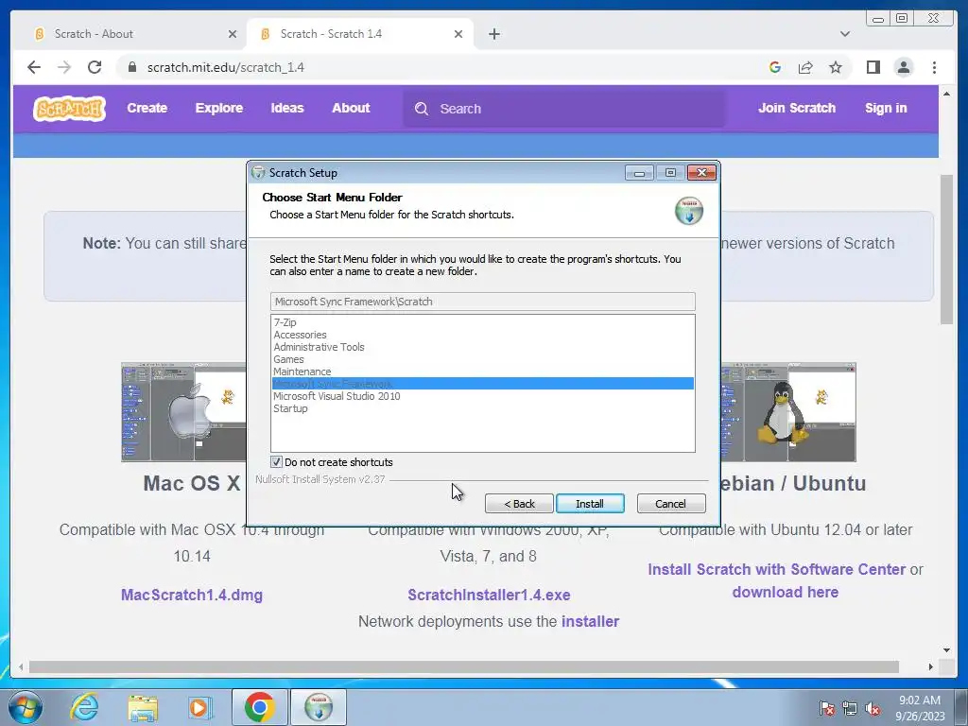This screenshot has height=726, width=968.
Task: Click the muted volume tray icon
Action: pyautogui.click(x=873, y=708)
